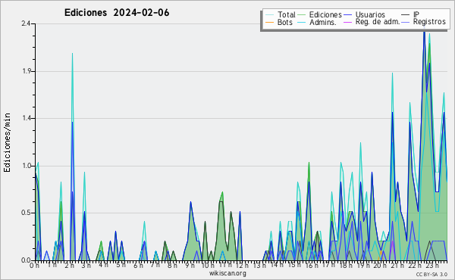
Task: Select the 'Registros' legend entry
Action: (429, 22)
